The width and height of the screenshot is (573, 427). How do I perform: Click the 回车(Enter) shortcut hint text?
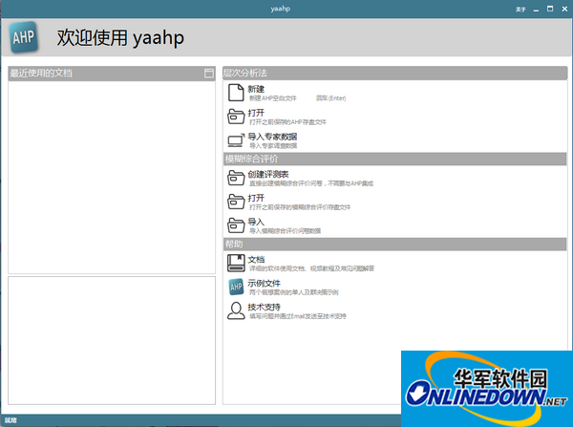(x=330, y=98)
